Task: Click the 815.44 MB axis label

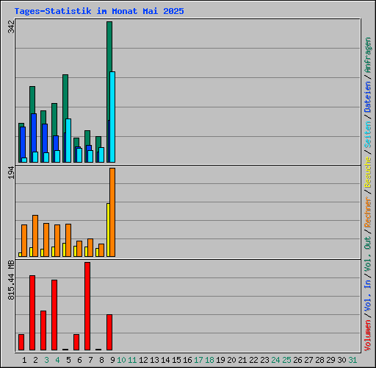Action: point(11,280)
